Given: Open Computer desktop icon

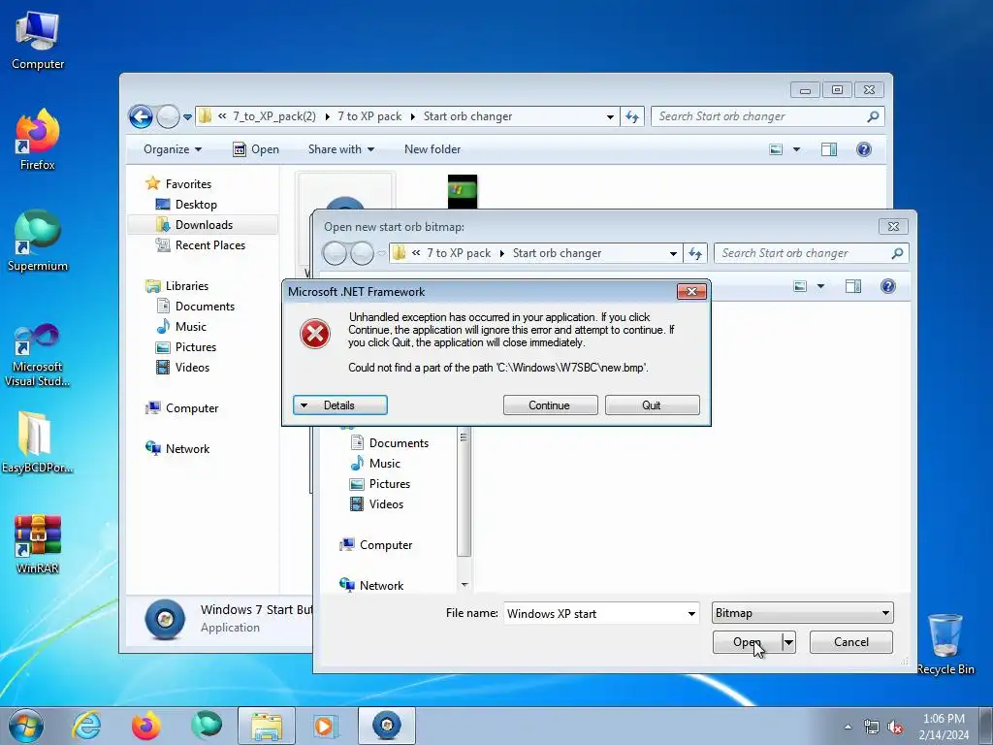Looking at the screenshot, I should (x=38, y=39).
